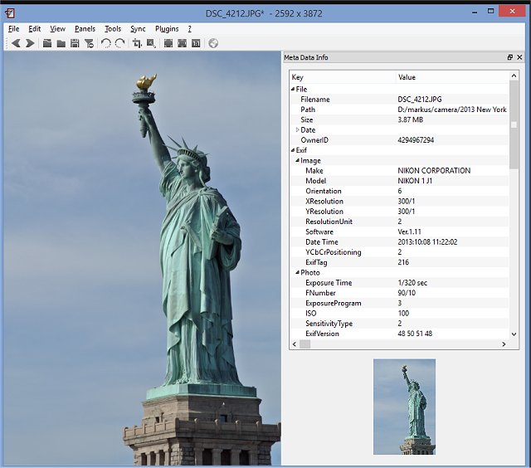This screenshot has width=531, height=468.
Task: Open the Panels menu
Action: tap(85, 28)
